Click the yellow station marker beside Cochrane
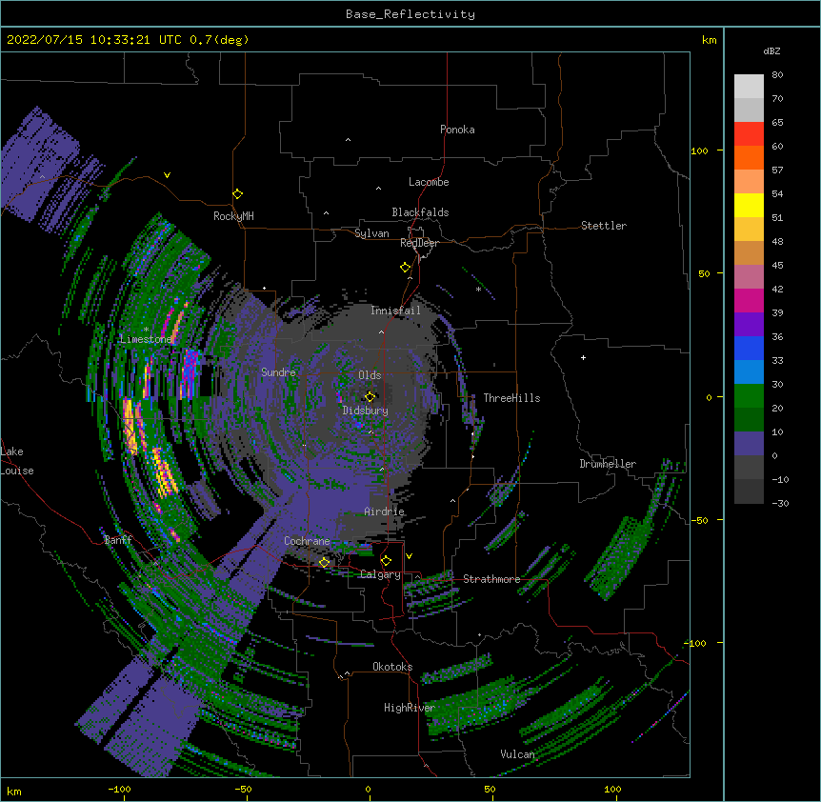821x802 pixels. (325, 562)
